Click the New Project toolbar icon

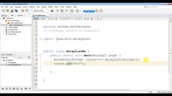point(8,11)
